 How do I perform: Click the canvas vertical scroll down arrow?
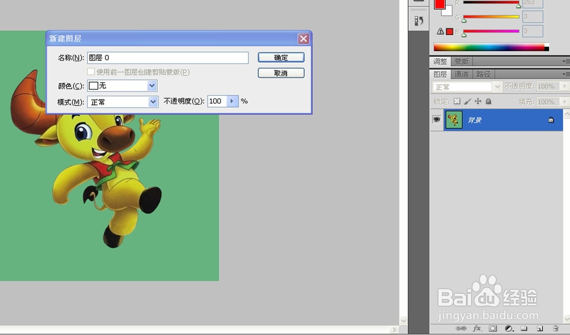pos(403,321)
